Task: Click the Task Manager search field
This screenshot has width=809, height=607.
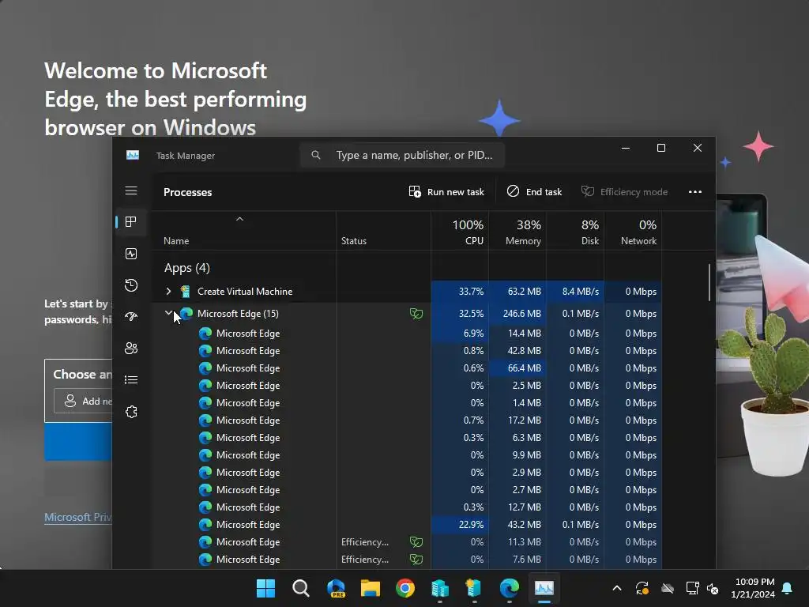Action: tap(402, 155)
